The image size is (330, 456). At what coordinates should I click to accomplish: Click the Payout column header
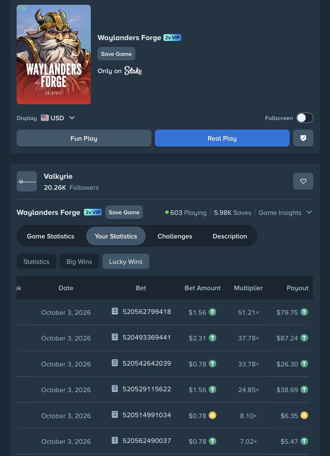[x=297, y=288]
